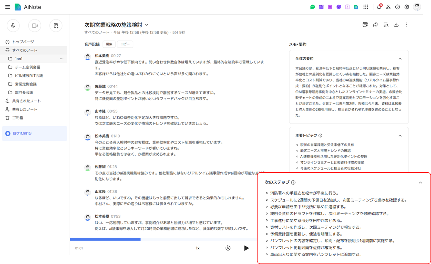Image resolution: width=431 pixels, height=264 pixels.
Task: Click the video recording camera icon
Action: (35, 25)
